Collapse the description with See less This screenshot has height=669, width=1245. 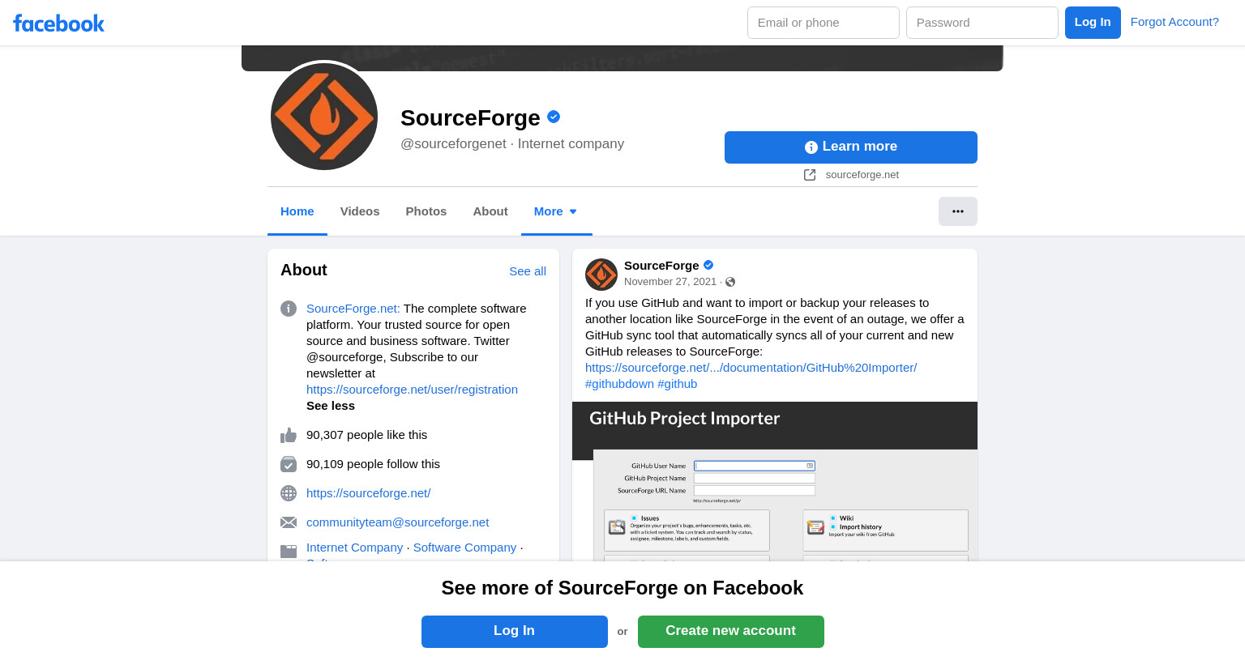click(x=331, y=406)
